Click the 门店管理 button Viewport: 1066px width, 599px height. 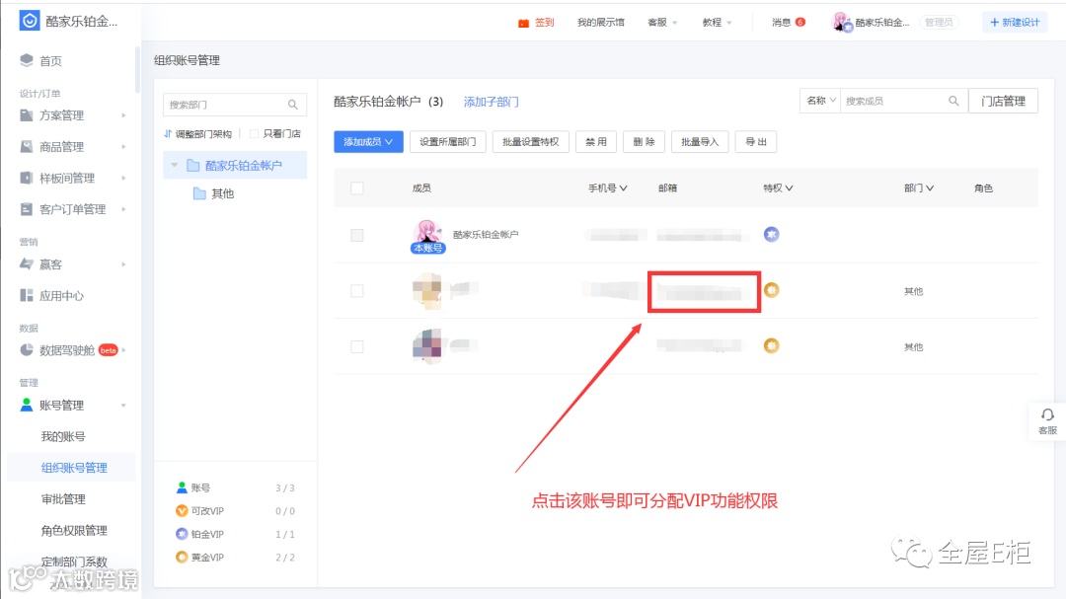click(x=1003, y=101)
